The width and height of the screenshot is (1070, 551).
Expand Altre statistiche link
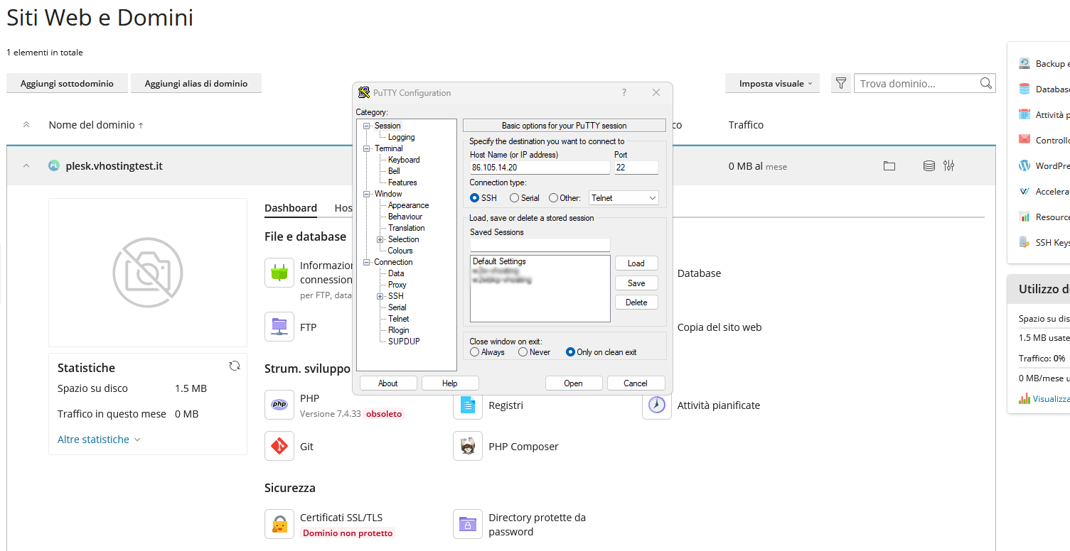coord(99,440)
